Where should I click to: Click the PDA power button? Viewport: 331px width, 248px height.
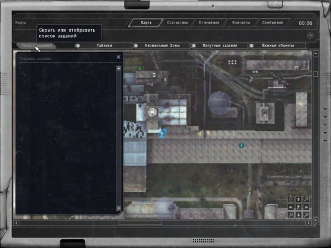coord(275,4)
